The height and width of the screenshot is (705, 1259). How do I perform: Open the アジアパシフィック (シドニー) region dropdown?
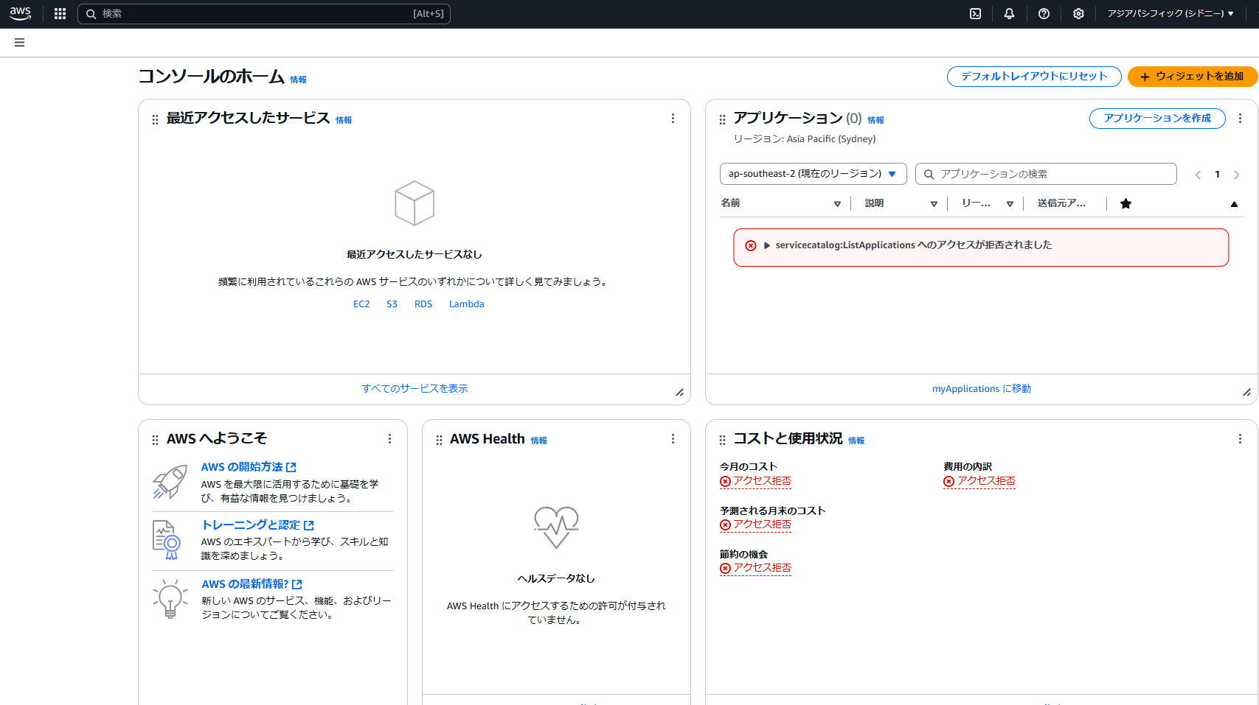1170,13
